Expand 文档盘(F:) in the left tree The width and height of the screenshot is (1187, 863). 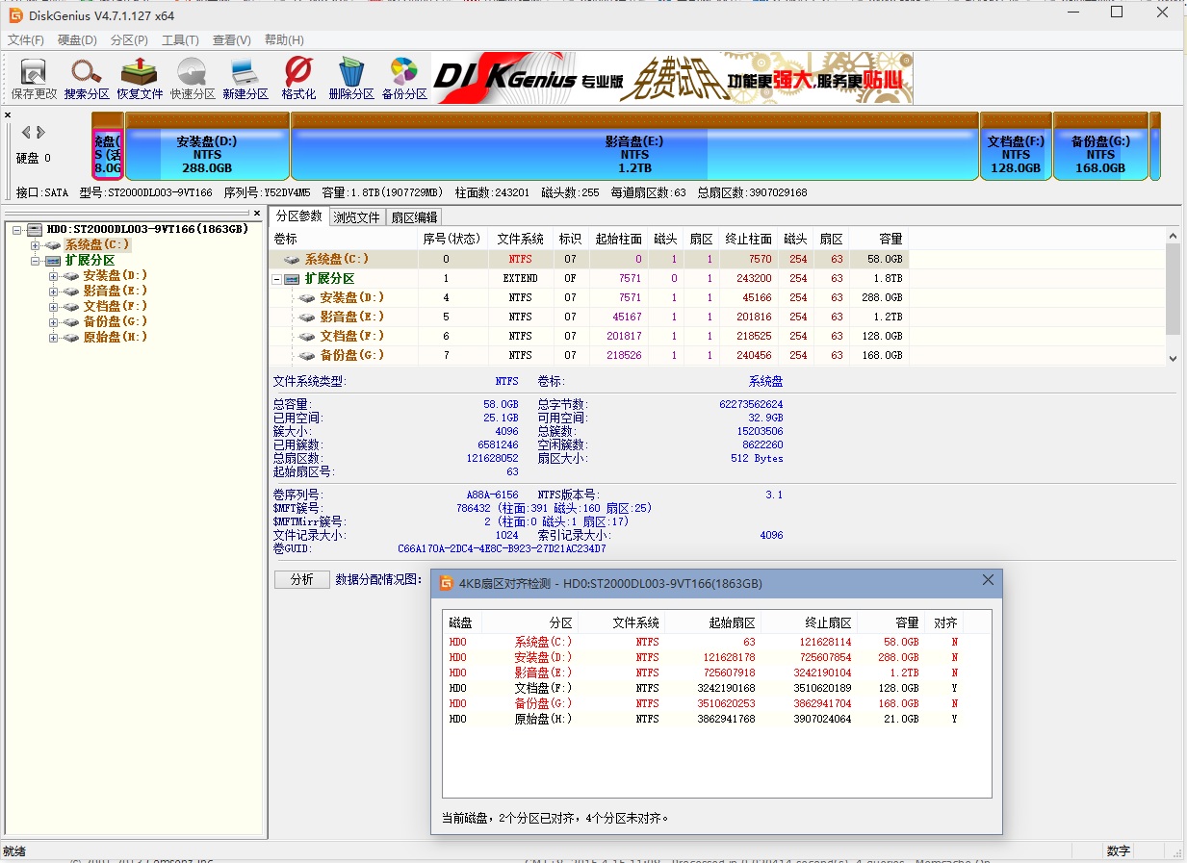[x=54, y=306]
